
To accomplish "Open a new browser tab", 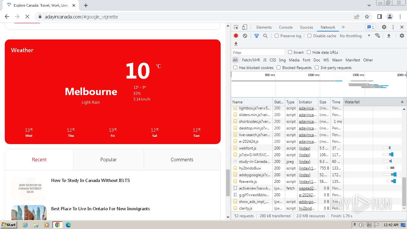I will point(86,5).
